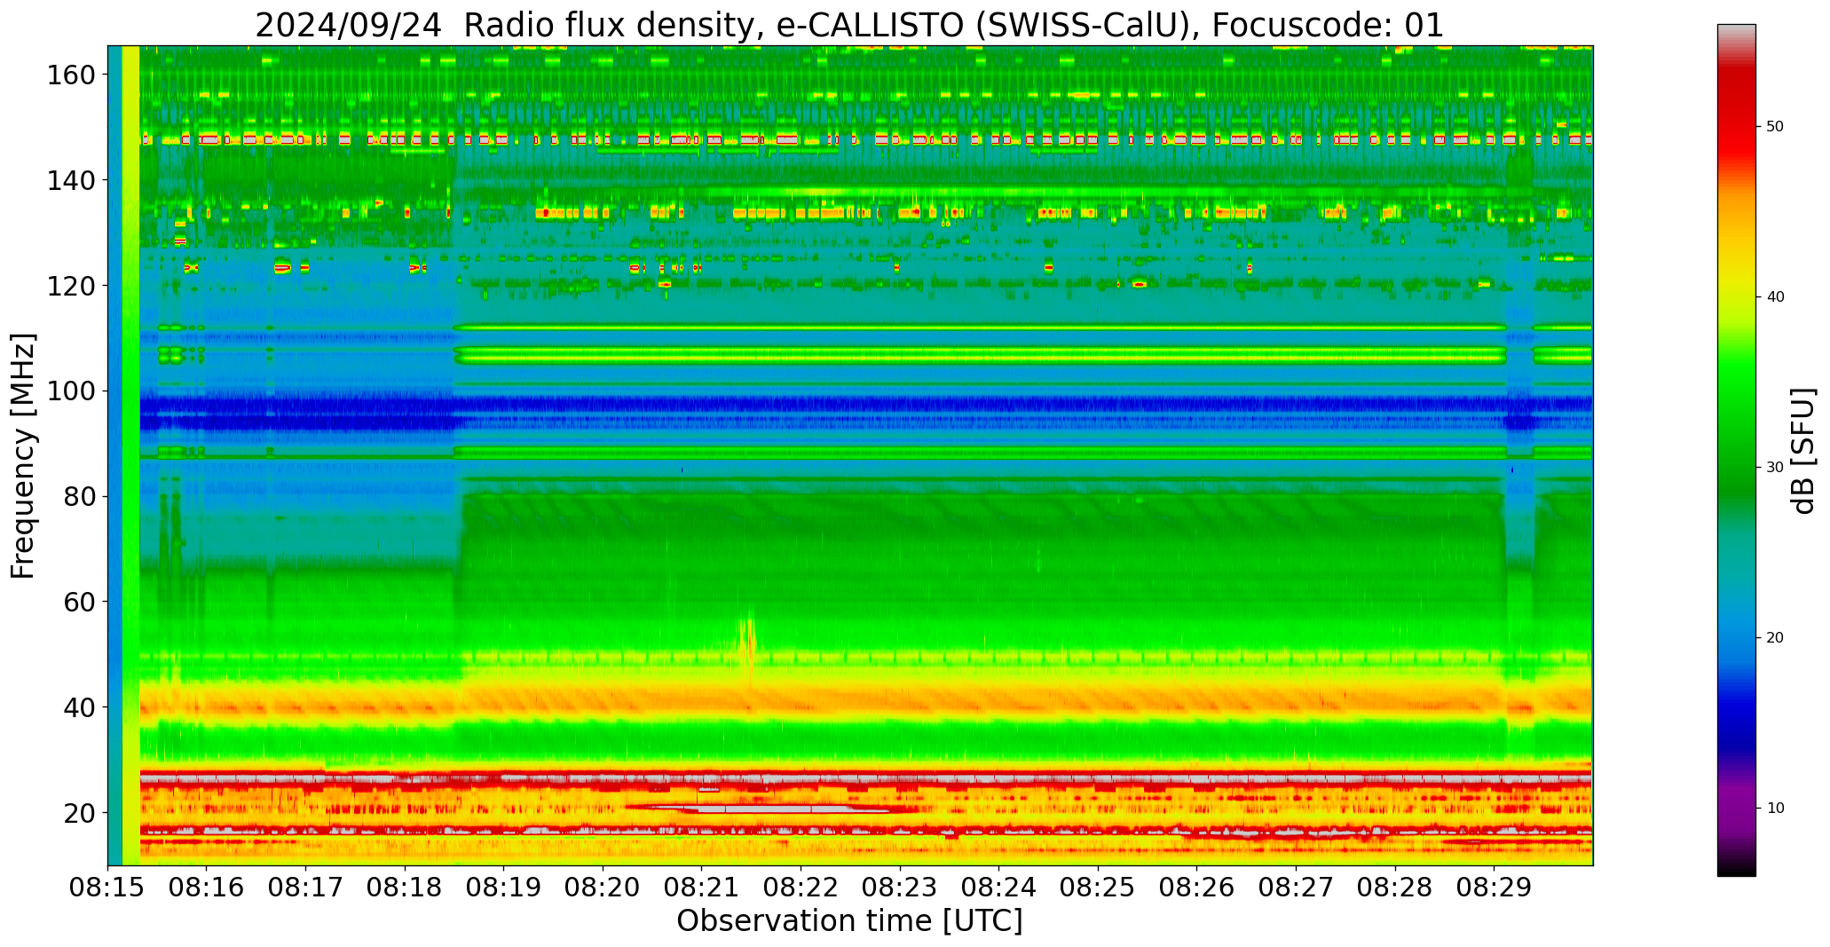Click the colorbar tick label 40
The image size is (1830, 947).
coord(1775,296)
